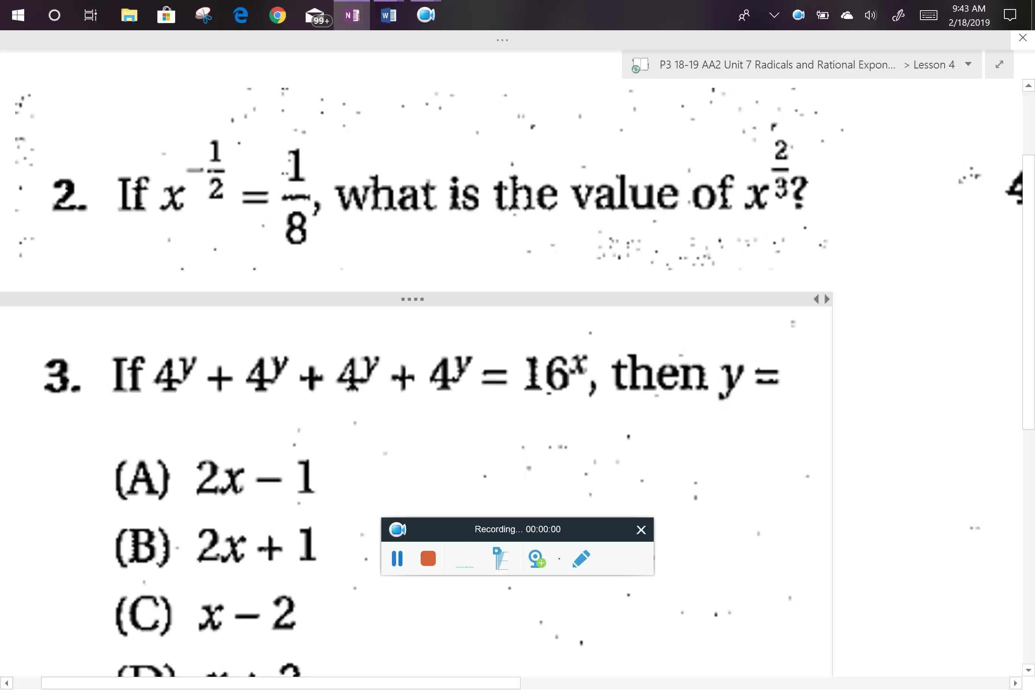Open the Action Center notifications
The image size is (1035, 690).
pos(1010,16)
